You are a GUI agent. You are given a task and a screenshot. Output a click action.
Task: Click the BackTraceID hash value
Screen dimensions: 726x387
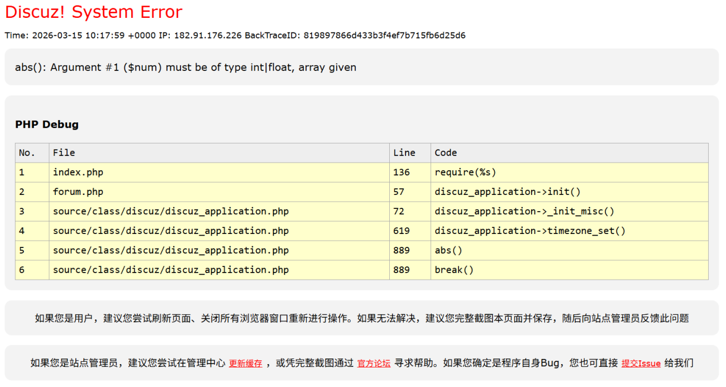pos(384,35)
